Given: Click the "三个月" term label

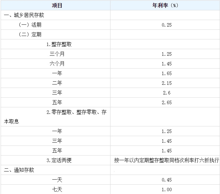Looking at the screenshot, I should point(57,54).
